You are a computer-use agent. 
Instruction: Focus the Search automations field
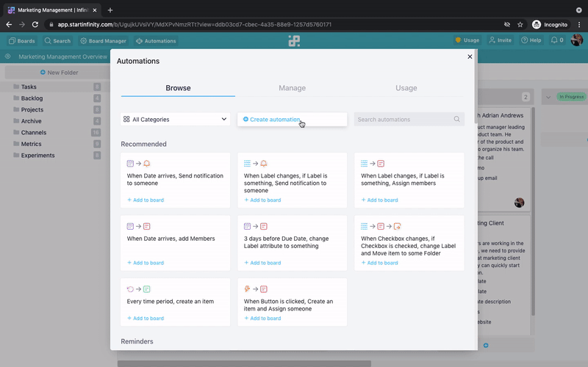click(403, 119)
